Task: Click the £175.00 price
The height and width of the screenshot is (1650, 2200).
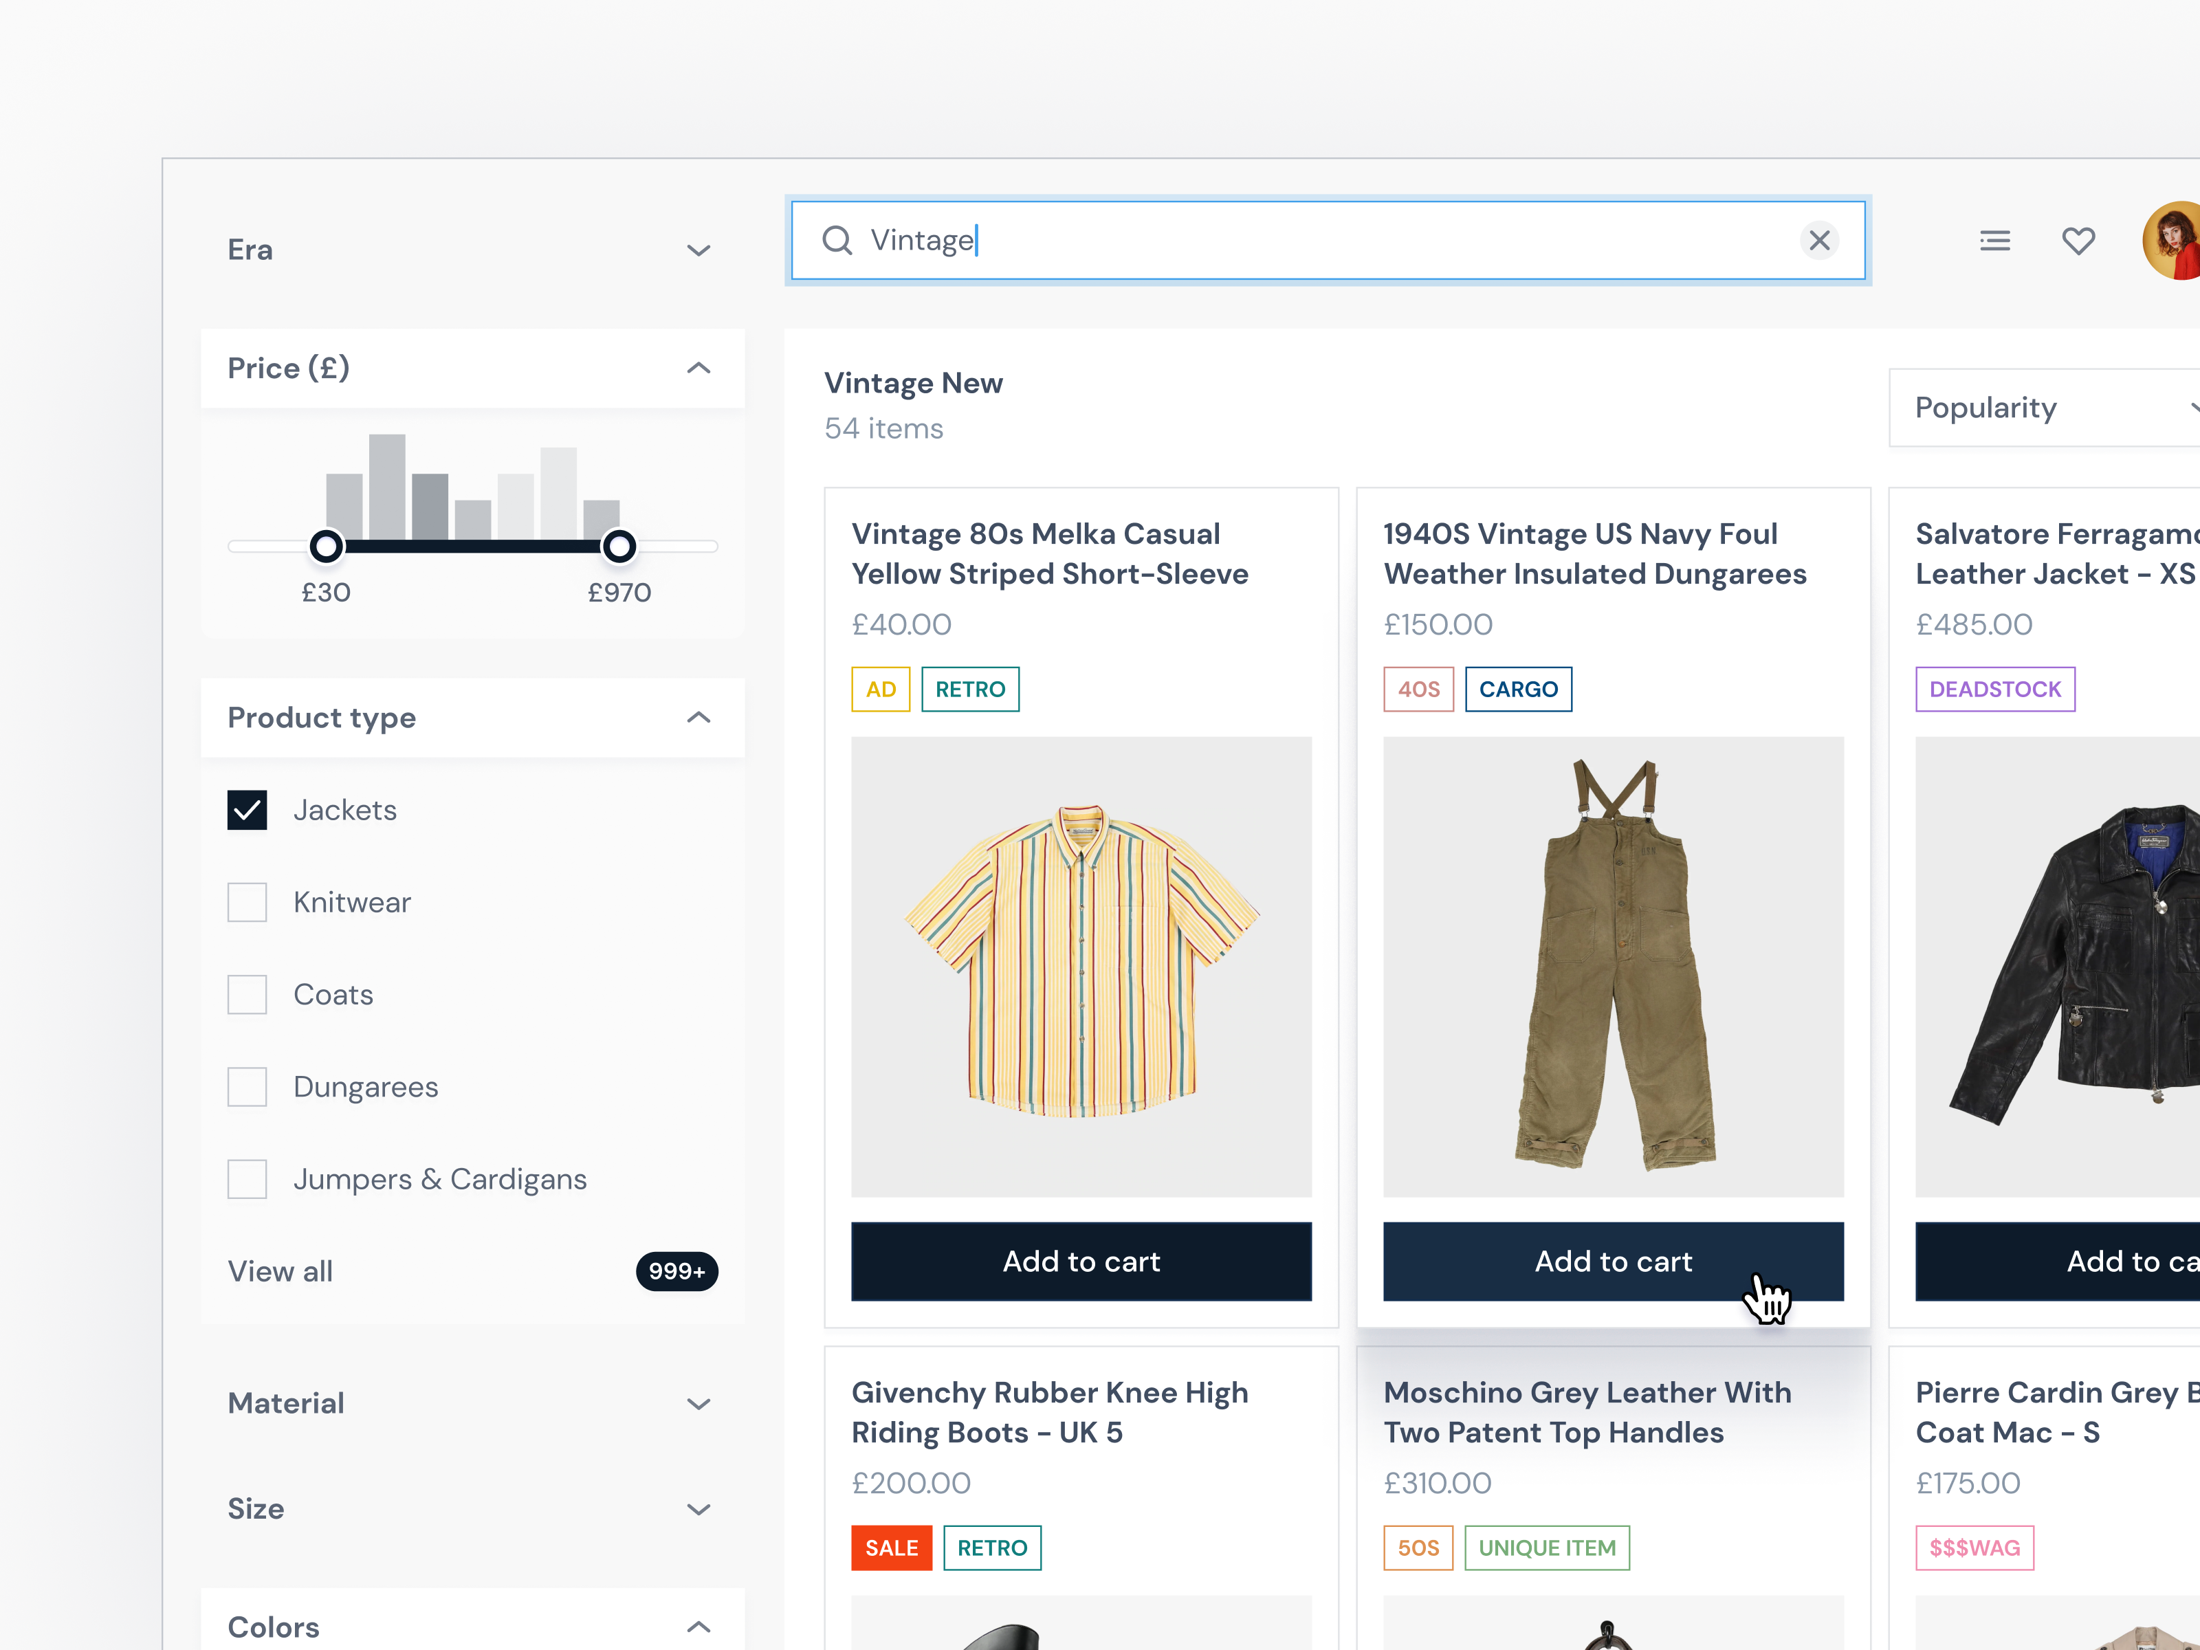Action: 1968,1483
